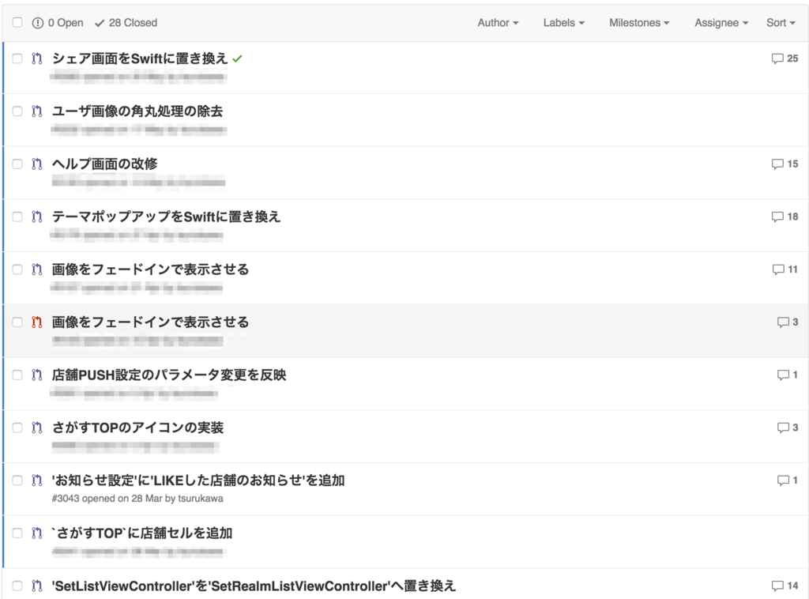
Task: Tick the checkbox for the highlighted 画像をフェードインで表示させる row
Action: point(17,322)
